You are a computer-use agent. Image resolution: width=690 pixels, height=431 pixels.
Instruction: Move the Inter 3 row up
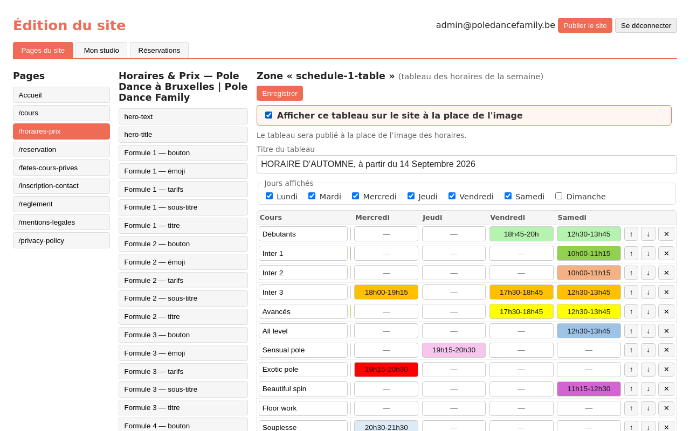[631, 292]
